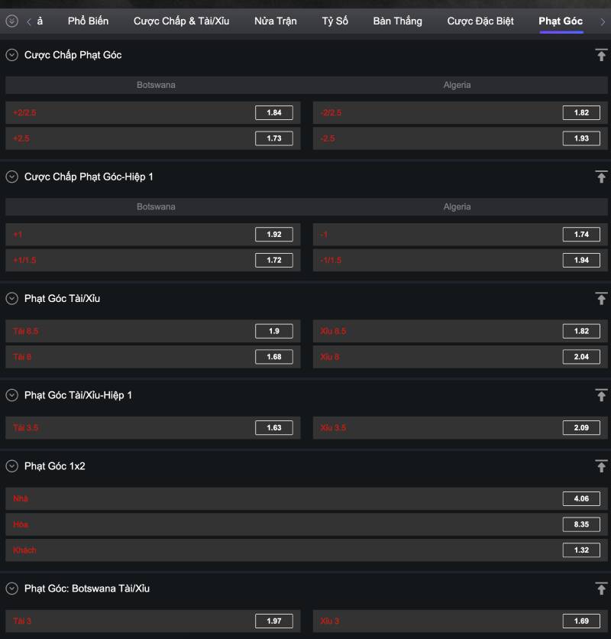Choose Xỉu 3.5 first-half odds 2.09
Image resolution: width=611 pixels, height=639 pixels.
point(581,428)
